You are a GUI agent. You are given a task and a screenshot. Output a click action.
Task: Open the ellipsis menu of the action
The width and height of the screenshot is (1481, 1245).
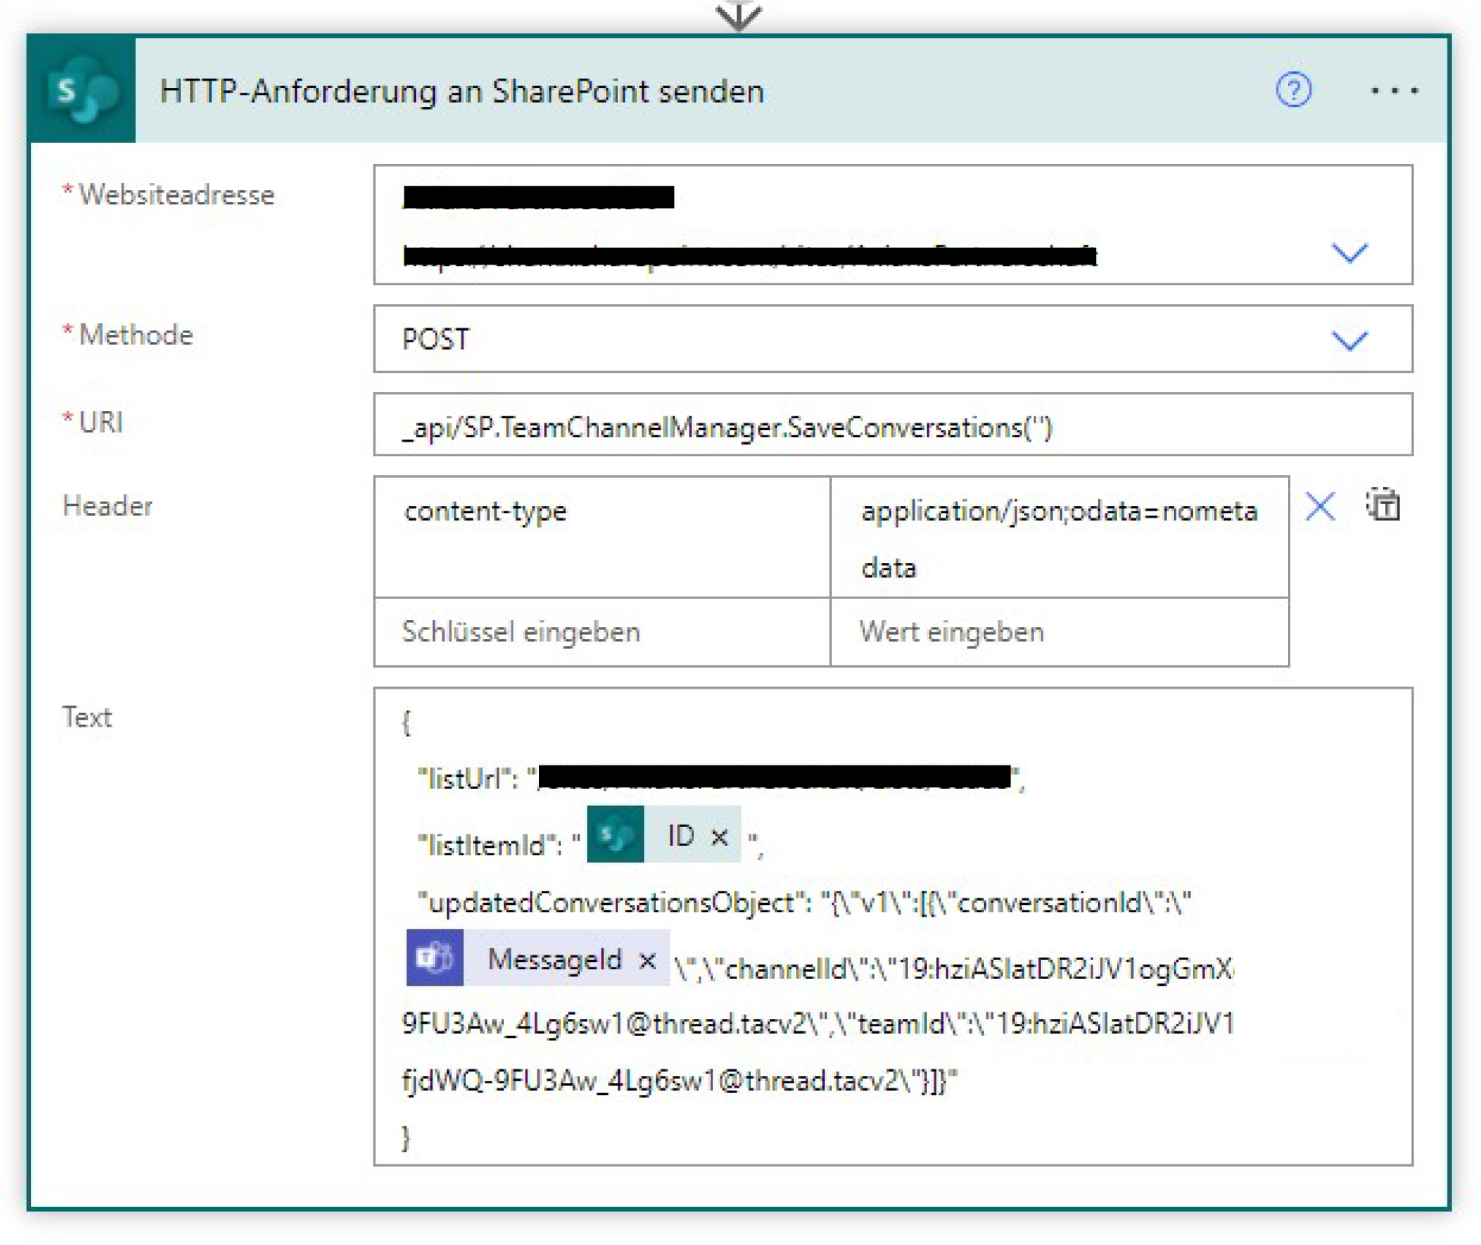coord(1396,90)
